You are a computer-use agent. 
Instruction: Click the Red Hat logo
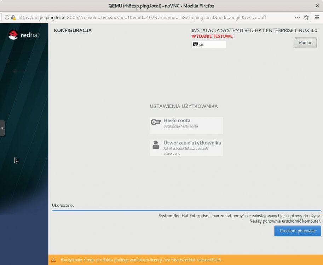pyautogui.click(x=24, y=35)
